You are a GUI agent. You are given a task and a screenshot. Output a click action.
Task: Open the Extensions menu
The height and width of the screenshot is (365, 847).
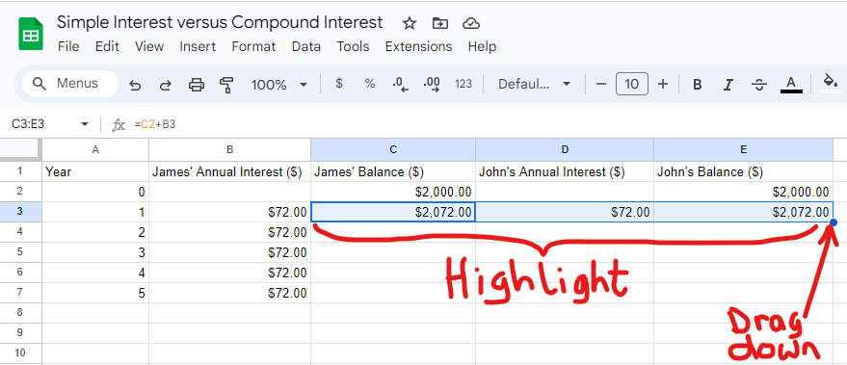[418, 47]
